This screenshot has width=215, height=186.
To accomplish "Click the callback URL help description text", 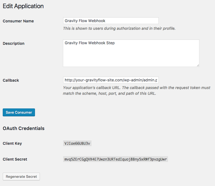I will click(137, 90).
